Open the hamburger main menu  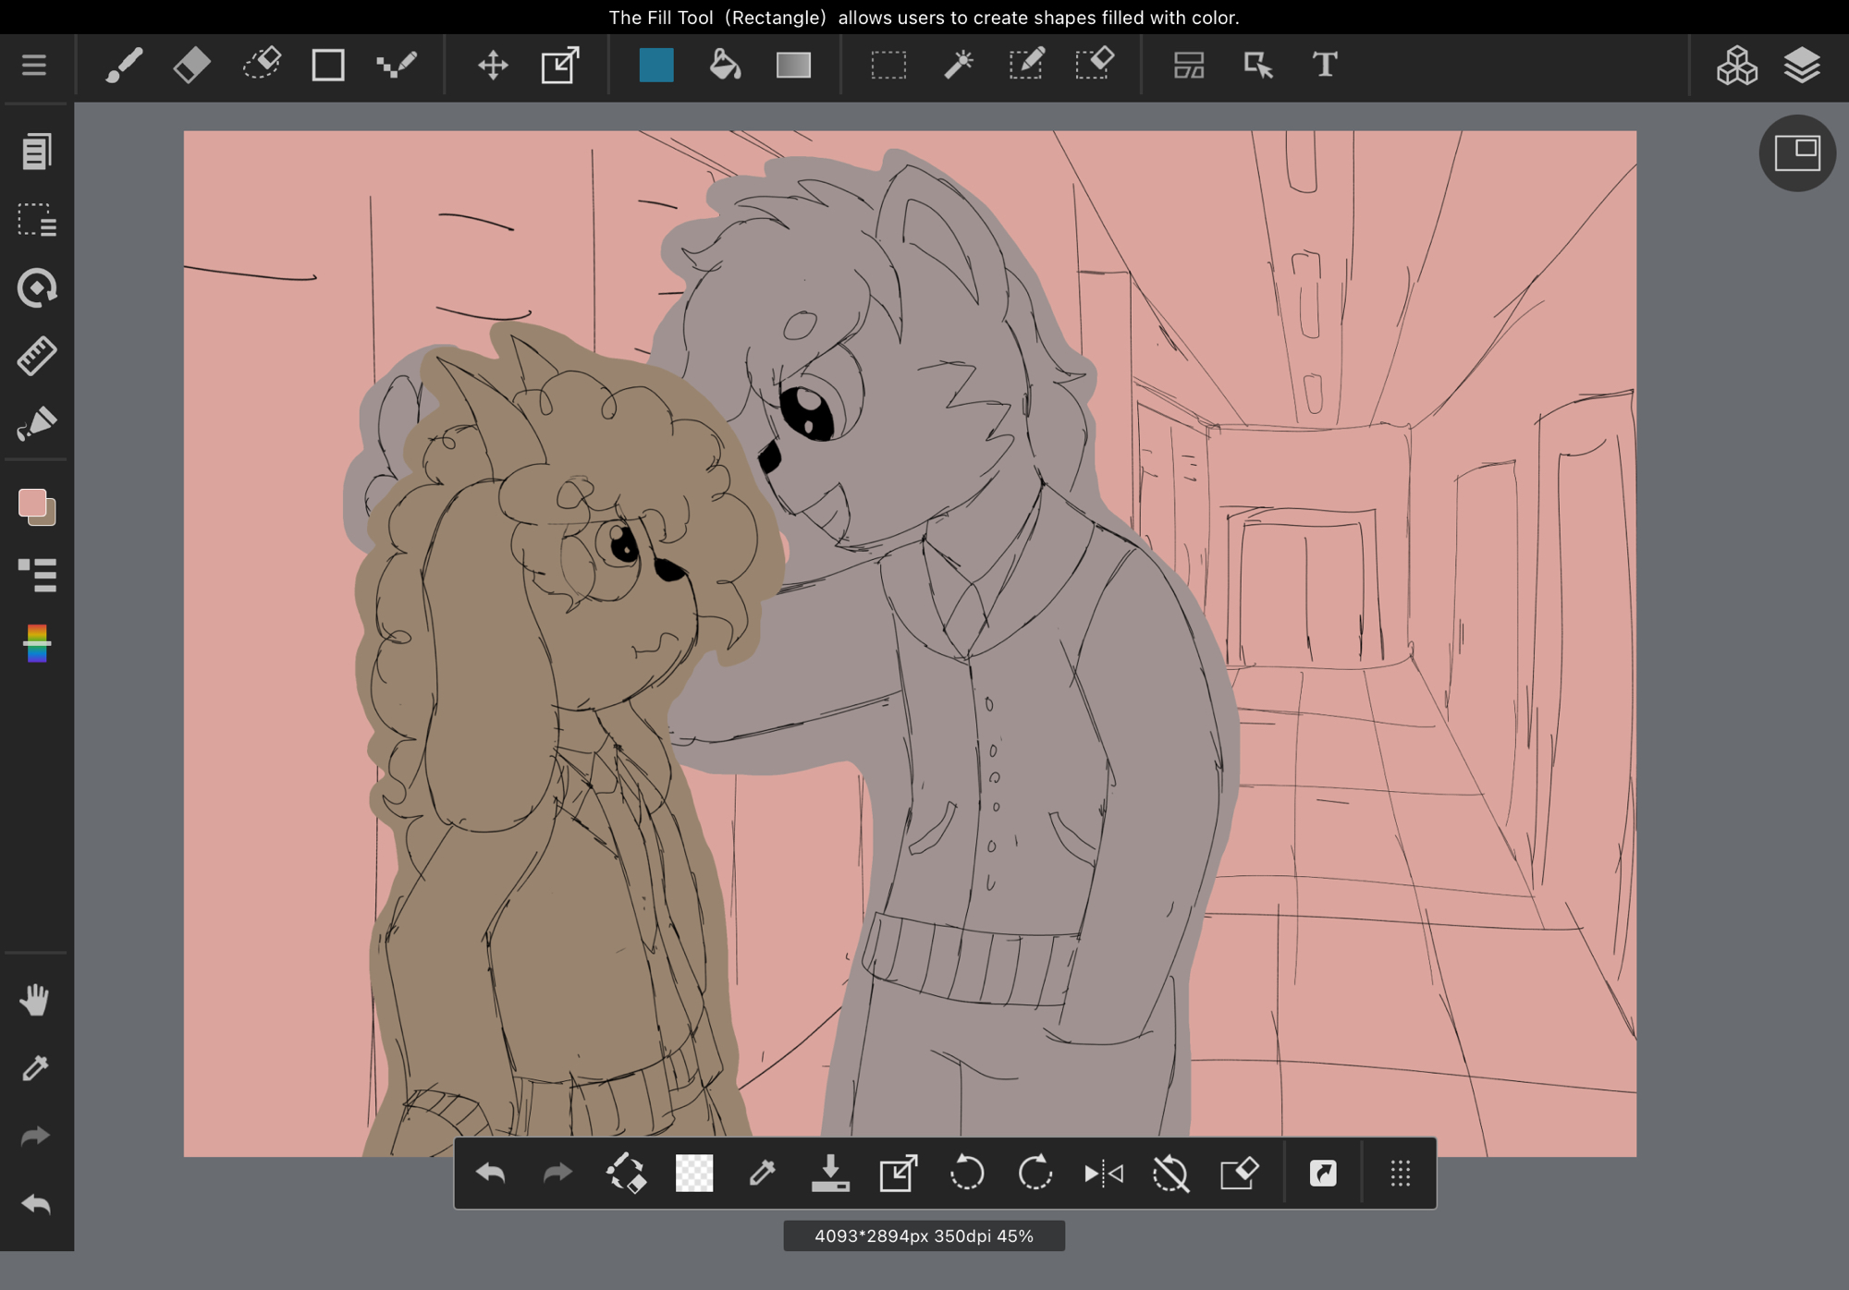pos(34,66)
